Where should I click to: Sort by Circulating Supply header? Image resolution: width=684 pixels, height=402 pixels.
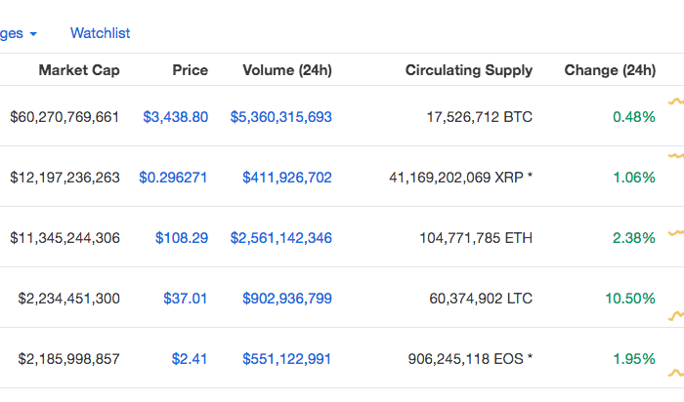(469, 70)
